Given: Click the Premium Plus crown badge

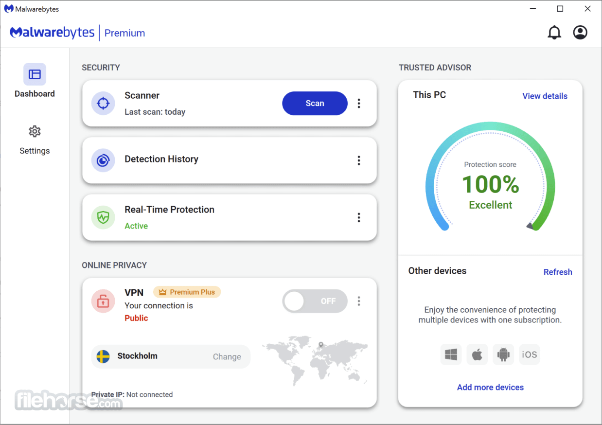Looking at the screenshot, I should coord(187,292).
